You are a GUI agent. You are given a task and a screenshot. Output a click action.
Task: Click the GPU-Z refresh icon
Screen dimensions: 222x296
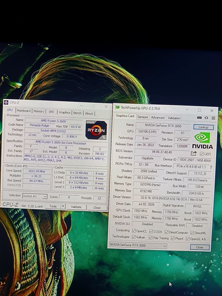206,118
